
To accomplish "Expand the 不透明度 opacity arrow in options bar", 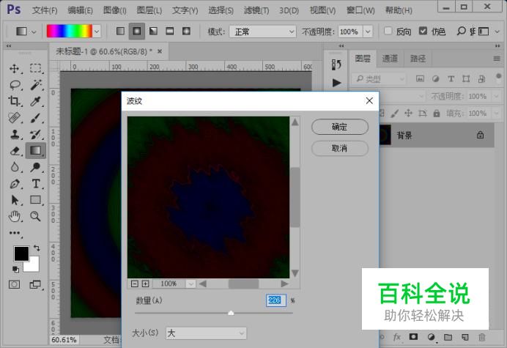I will tap(368, 32).
